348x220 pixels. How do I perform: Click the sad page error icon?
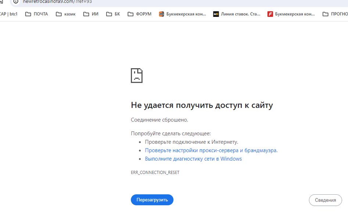pos(137,76)
